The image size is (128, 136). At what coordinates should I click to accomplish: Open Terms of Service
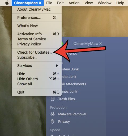[37, 39]
